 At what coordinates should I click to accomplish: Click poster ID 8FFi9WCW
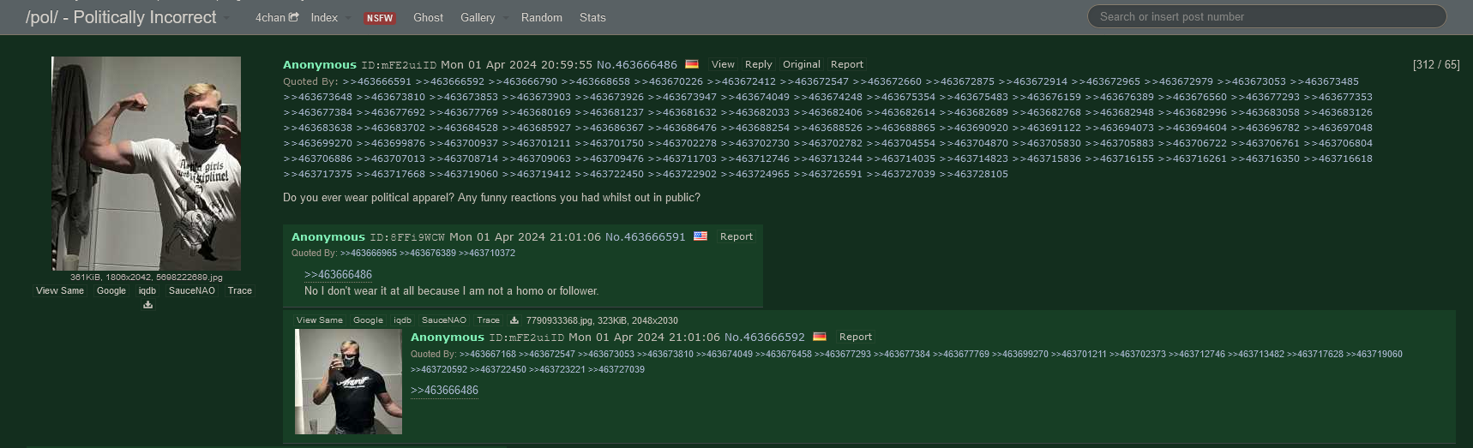pos(407,237)
